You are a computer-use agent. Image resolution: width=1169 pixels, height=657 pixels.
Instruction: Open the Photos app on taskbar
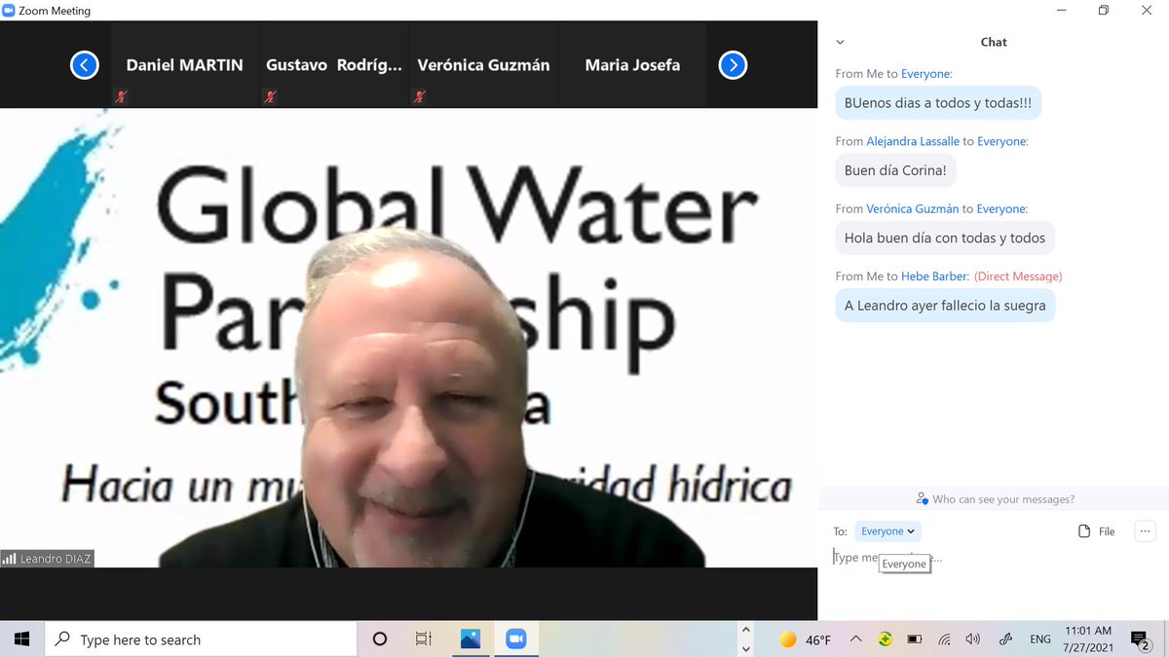coord(471,639)
